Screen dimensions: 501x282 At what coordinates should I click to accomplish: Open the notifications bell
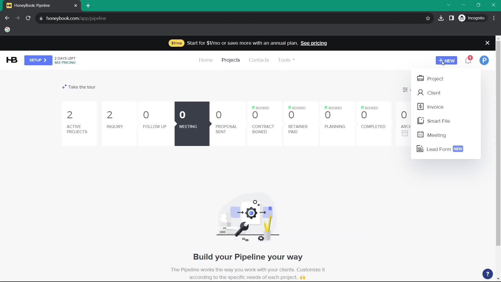[x=468, y=60]
